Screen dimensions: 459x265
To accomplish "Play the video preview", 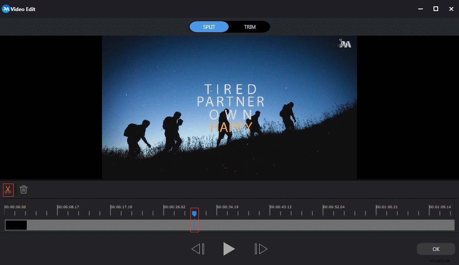I will pos(229,249).
